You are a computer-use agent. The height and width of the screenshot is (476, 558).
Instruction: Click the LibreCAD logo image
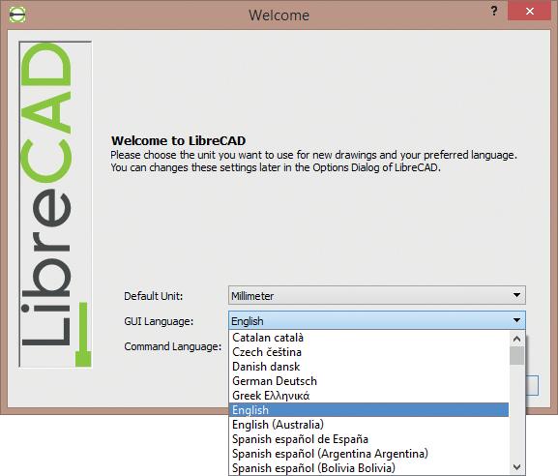[55, 204]
